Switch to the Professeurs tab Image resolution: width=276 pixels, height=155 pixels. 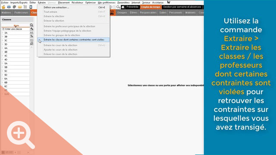(21, 12)
